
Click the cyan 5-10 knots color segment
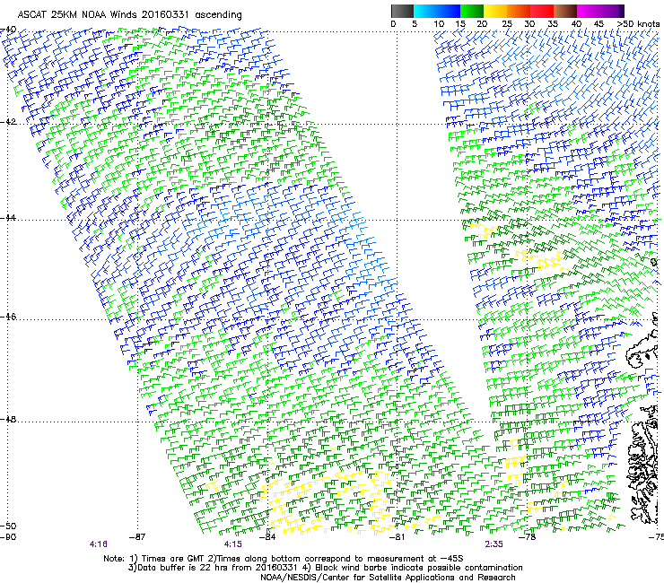(x=424, y=11)
